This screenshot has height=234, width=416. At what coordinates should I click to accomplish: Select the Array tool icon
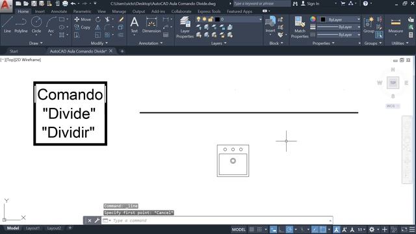point(107,34)
